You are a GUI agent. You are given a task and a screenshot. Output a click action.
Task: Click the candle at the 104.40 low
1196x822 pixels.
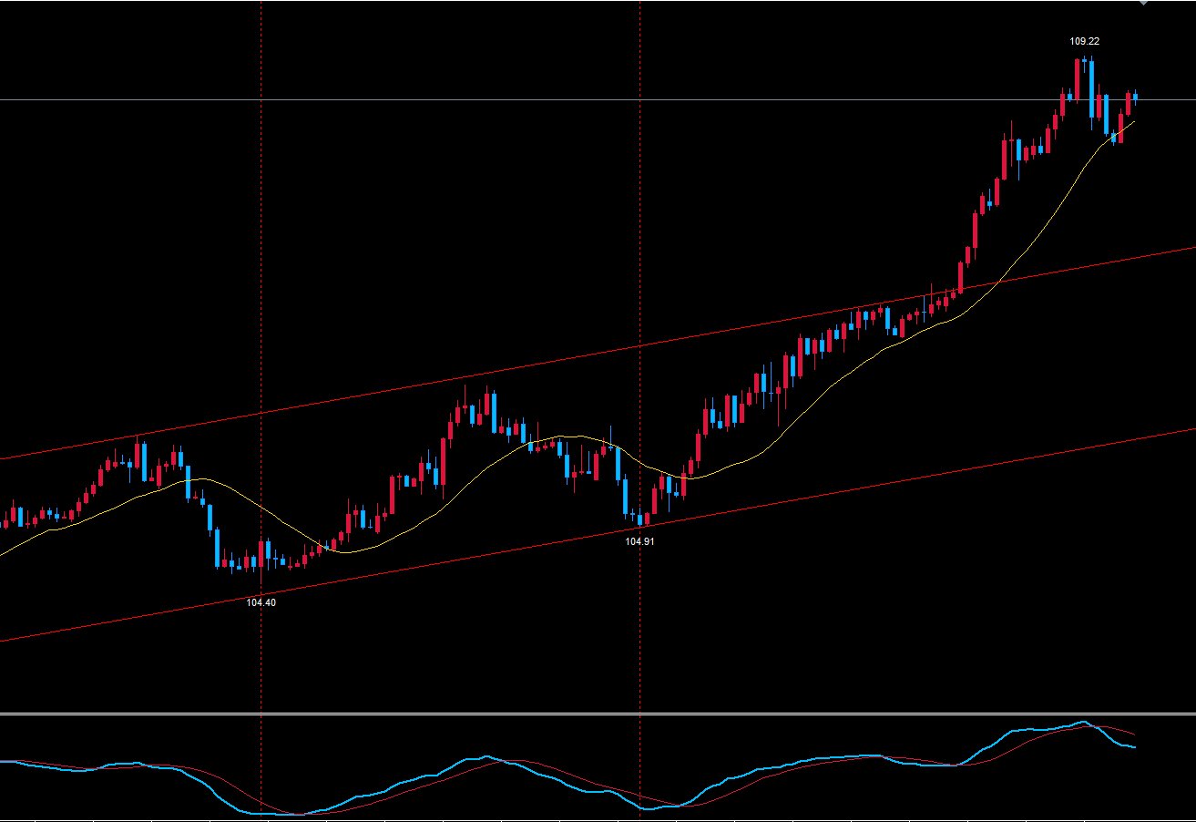coord(261,554)
